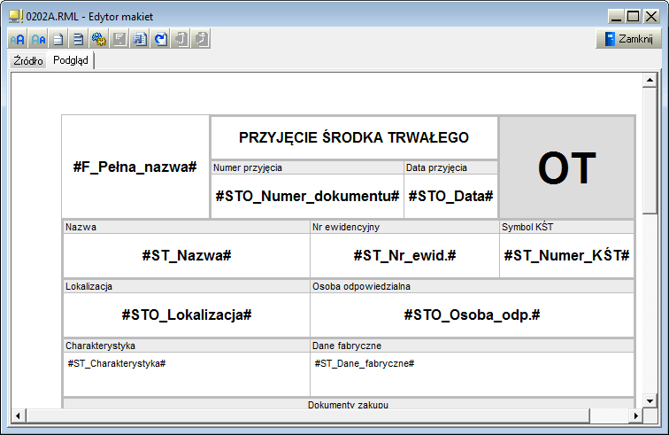Click the blue refresh arrow toolbar icon
This screenshot has width=669, height=435.
click(x=160, y=40)
